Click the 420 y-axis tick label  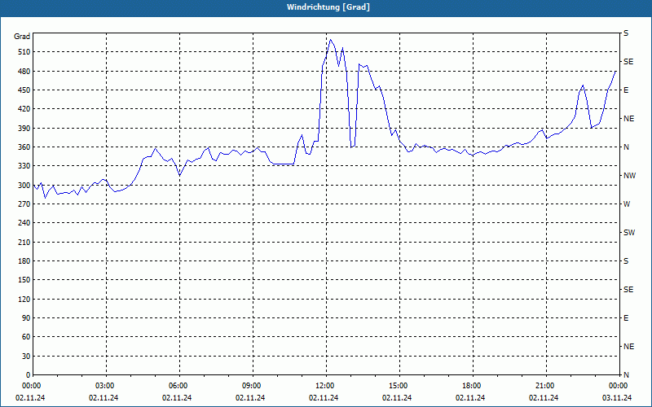pos(24,109)
